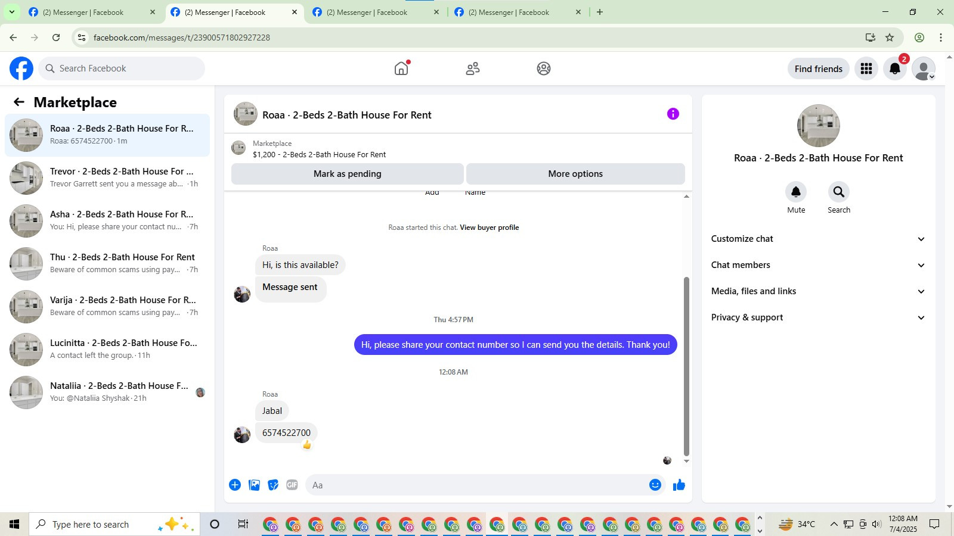
Task: Expand Chat members section
Action: [x=818, y=265]
